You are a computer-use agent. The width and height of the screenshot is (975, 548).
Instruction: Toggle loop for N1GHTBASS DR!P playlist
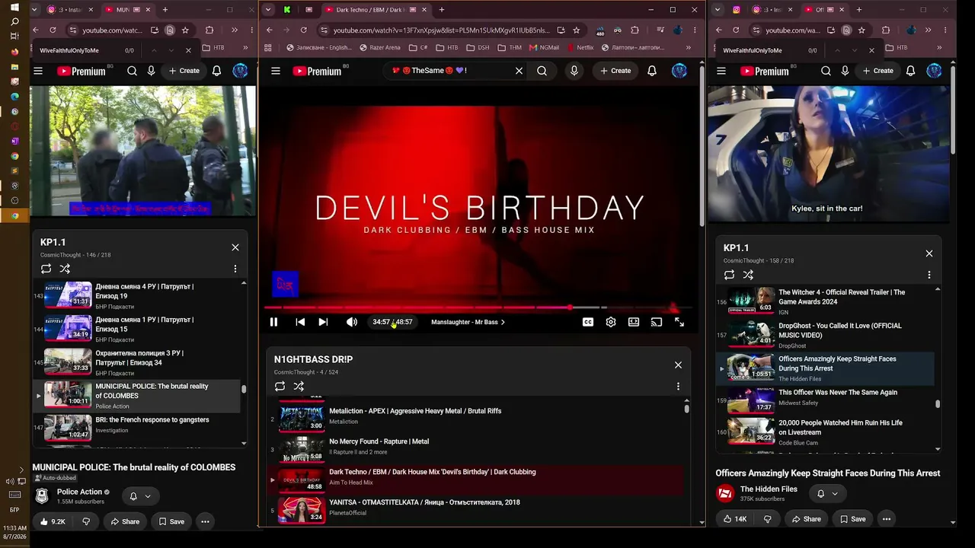pos(280,387)
